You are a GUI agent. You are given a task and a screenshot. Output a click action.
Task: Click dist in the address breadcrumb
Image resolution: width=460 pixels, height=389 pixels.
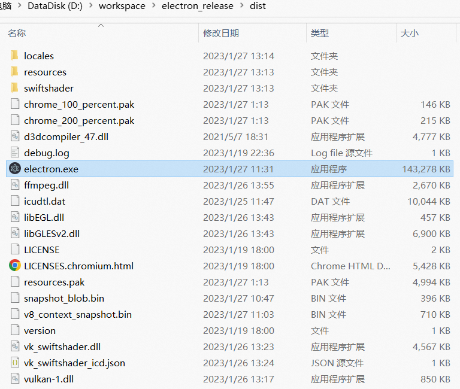tap(258, 6)
